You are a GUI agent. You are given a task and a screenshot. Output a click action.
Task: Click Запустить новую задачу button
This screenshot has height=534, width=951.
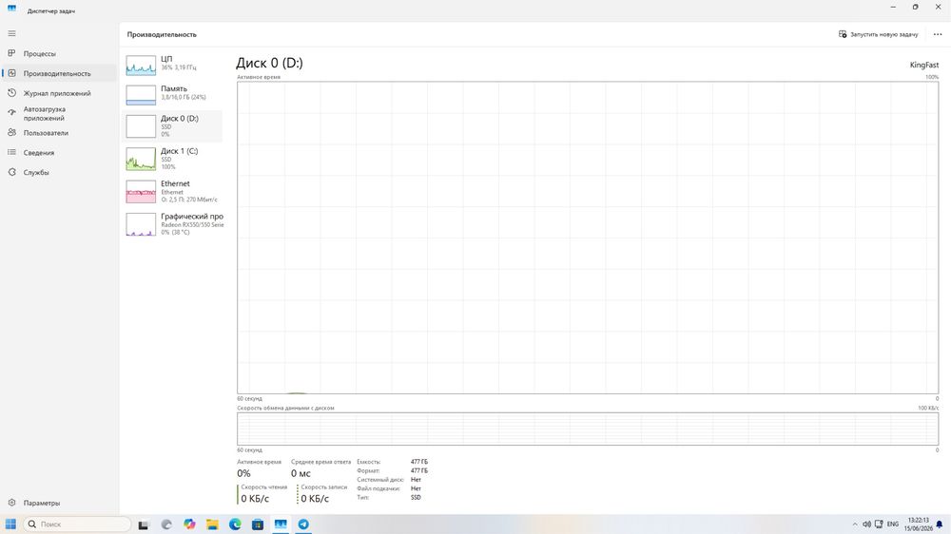click(x=878, y=34)
